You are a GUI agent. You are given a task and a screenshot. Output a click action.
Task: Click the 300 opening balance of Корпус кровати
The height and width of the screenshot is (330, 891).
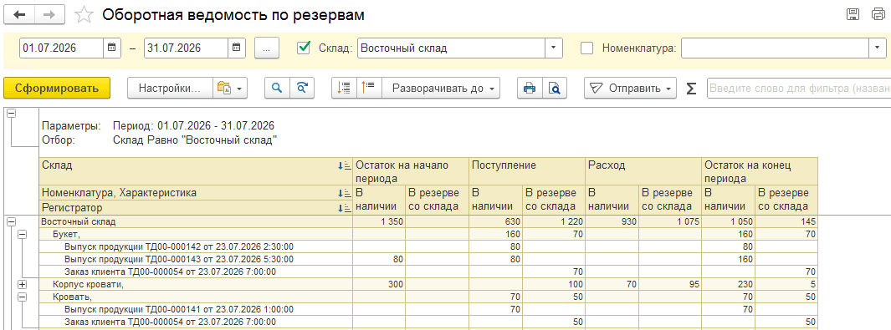[x=380, y=284]
